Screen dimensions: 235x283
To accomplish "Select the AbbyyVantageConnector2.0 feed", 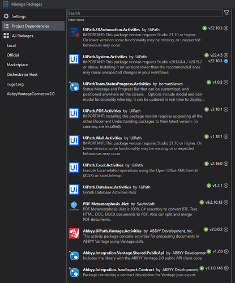I will tap(31, 94).
